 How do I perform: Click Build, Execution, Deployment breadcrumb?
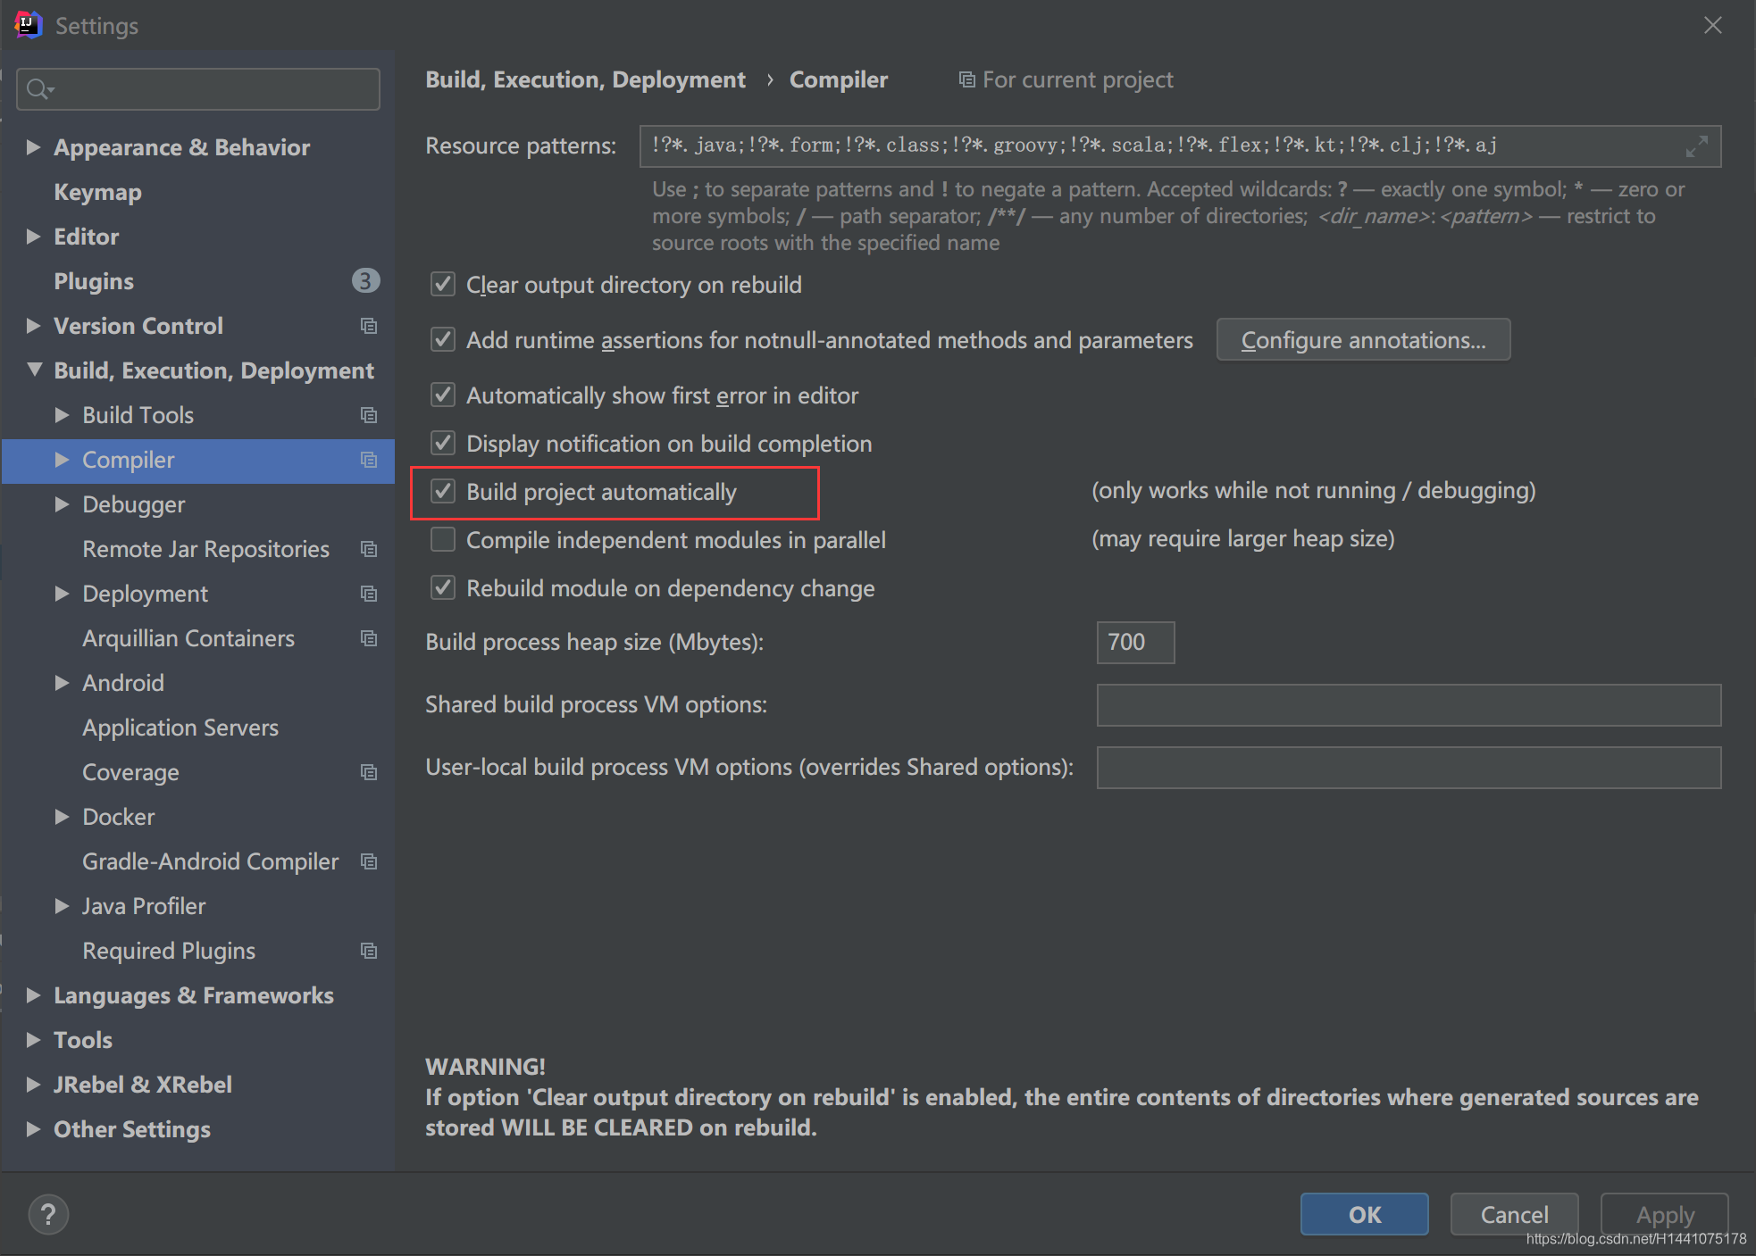point(585,79)
